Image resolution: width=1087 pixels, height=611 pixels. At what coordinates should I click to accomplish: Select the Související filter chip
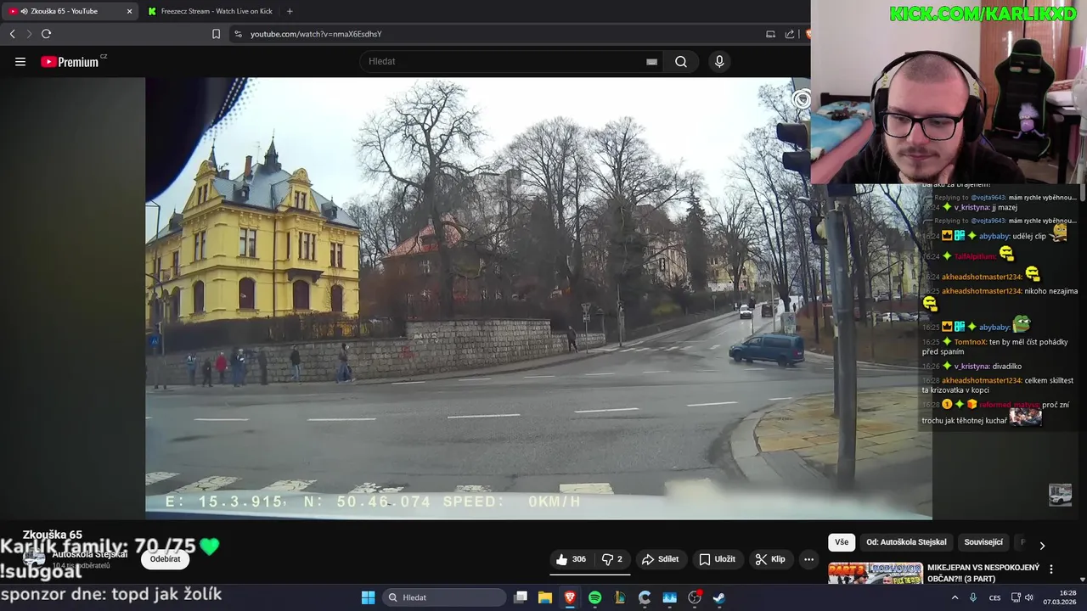pyautogui.click(x=983, y=542)
